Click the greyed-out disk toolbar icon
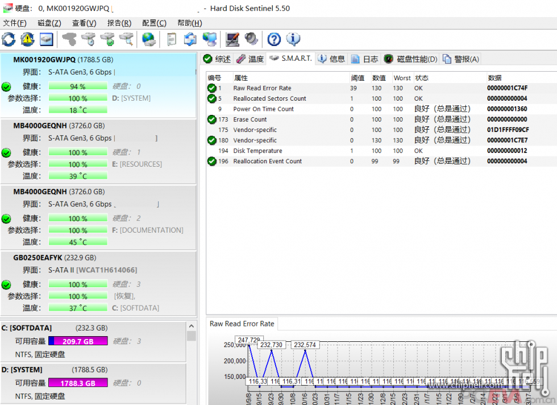Screen dimensions: 557x405 69,39
